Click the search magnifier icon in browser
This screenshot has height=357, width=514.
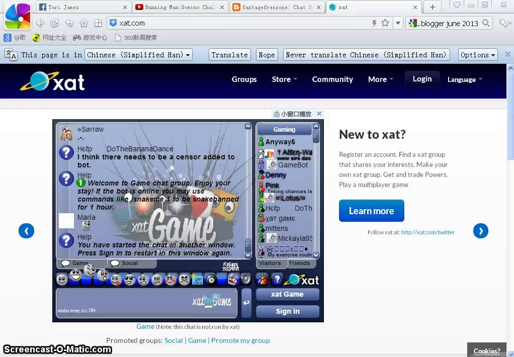click(486, 23)
